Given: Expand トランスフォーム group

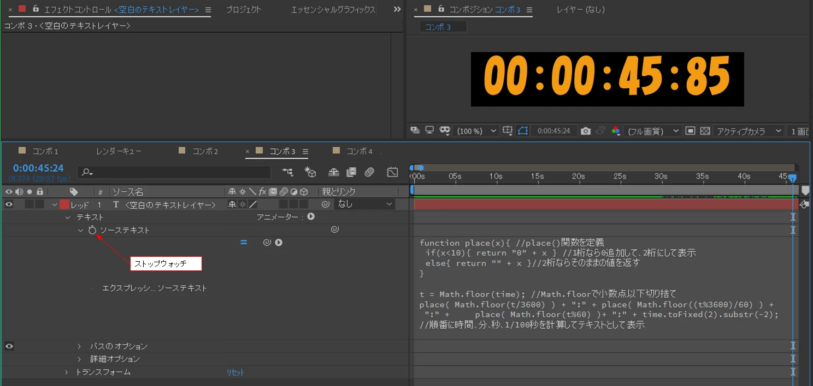Looking at the screenshot, I should pyautogui.click(x=66, y=372).
